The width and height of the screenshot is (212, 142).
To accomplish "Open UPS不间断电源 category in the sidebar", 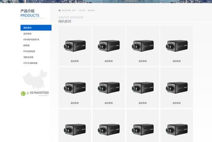I will 30,63.
